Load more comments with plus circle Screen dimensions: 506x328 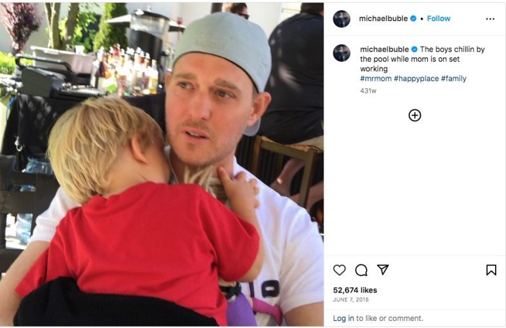coord(414,115)
